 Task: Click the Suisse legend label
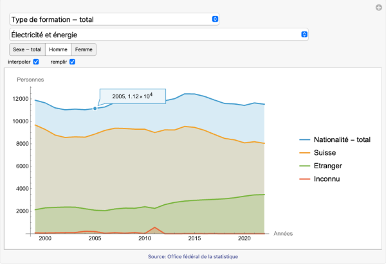click(x=324, y=152)
